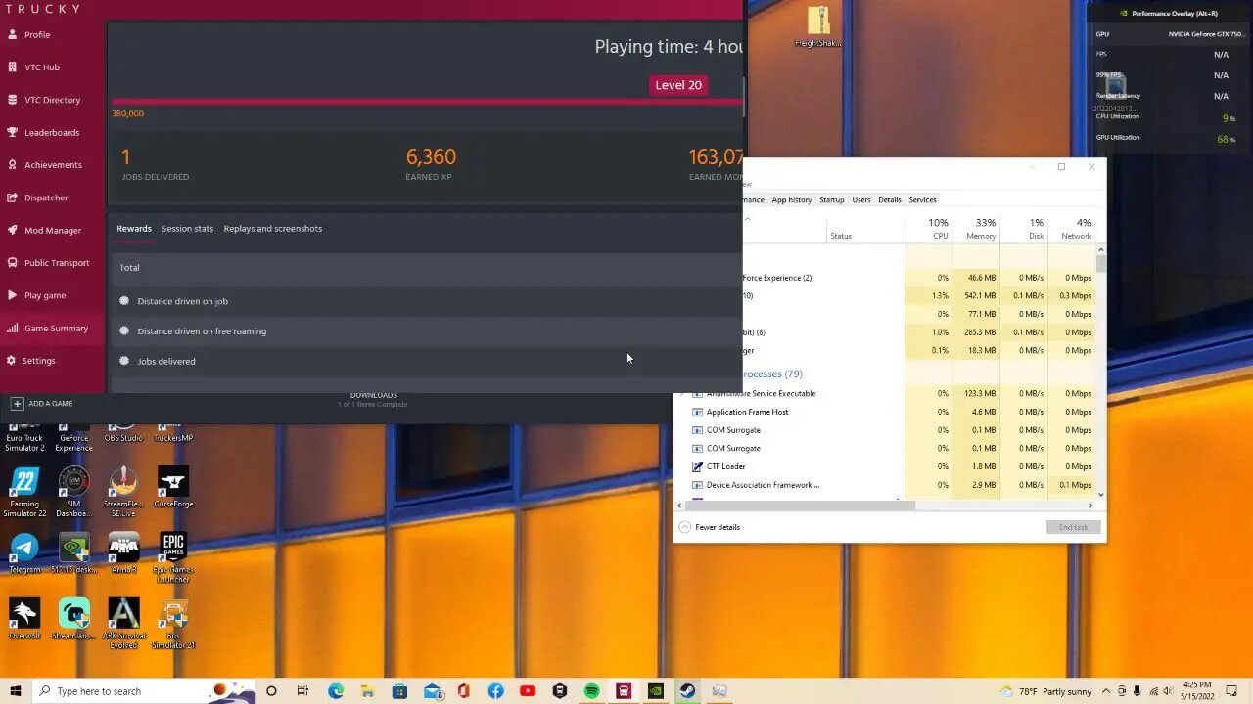Image resolution: width=1253 pixels, height=704 pixels.
Task: Collapse Task Manager with Fewer details
Action: [709, 527]
